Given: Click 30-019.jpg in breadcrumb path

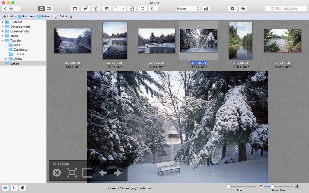Looking at the screenshot, I should pos(63,17).
